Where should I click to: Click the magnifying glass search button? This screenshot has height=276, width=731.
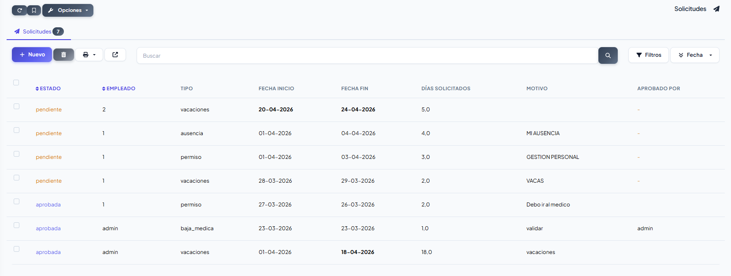608,55
